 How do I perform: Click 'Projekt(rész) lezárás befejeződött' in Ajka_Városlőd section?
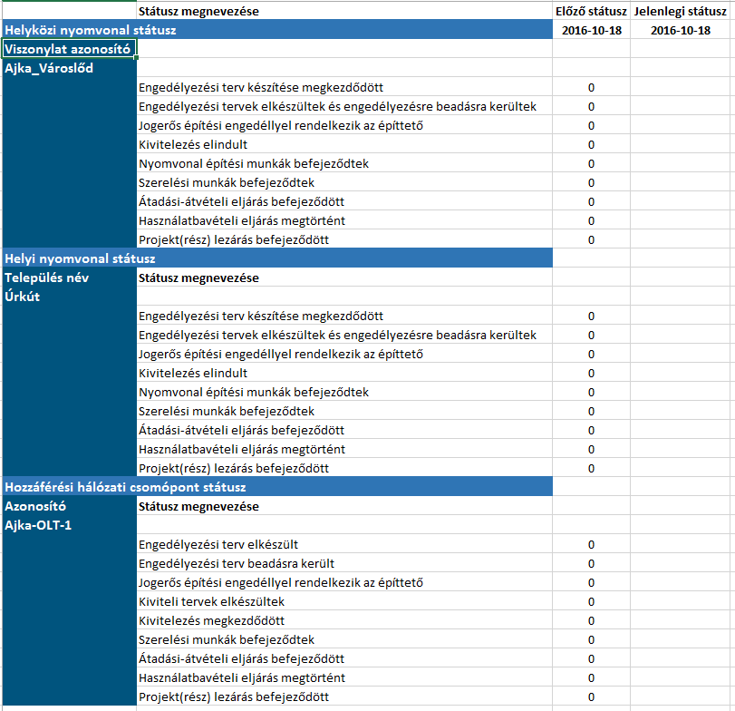[344, 239]
